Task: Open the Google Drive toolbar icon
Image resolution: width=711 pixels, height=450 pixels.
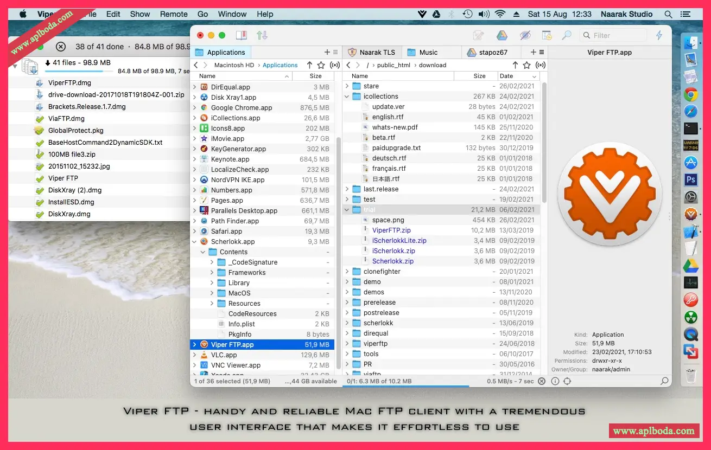Action: tap(502, 35)
